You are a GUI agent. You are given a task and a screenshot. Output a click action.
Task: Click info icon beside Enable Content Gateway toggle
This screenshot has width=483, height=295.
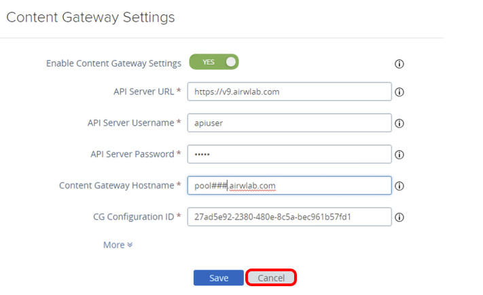[x=399, y=64]
